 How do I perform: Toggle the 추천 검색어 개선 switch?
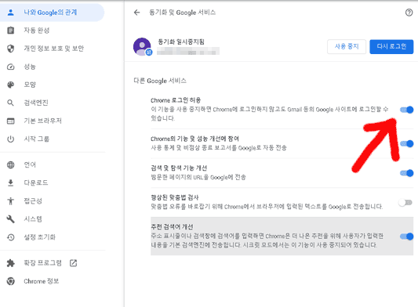point(406,237)
